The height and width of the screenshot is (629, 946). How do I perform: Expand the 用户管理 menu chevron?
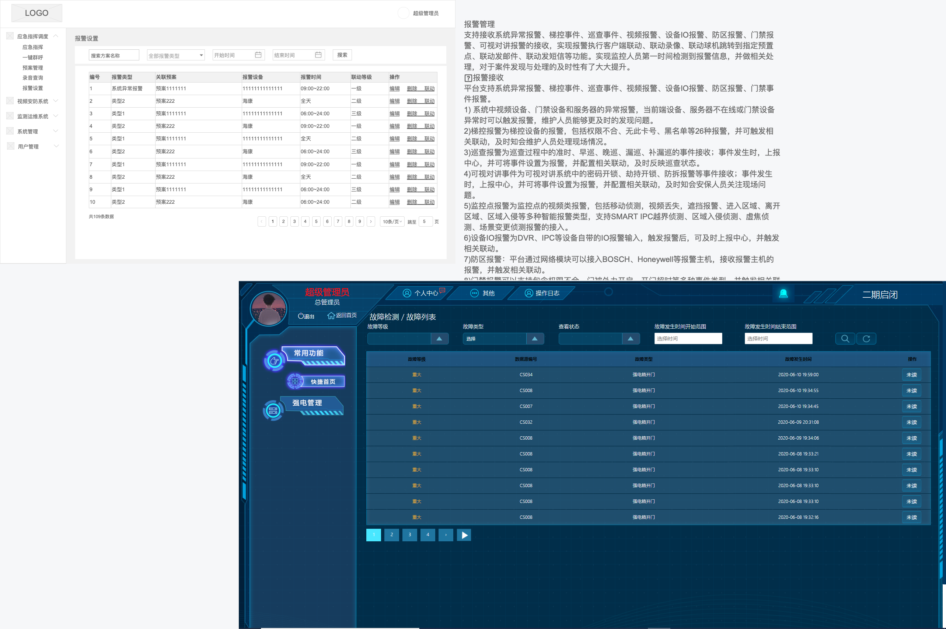click(x=56, y=146)
